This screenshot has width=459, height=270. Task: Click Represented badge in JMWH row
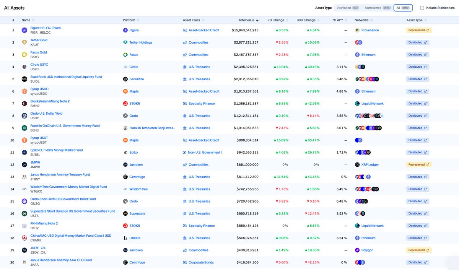pos(419,165)
